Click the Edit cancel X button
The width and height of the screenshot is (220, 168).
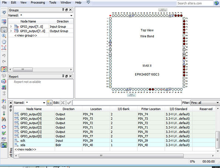point(62,103)
